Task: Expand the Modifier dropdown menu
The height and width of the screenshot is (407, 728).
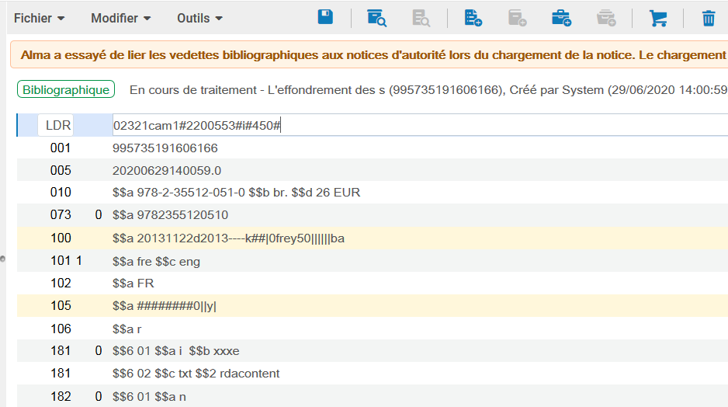Action: pos(120,18)
